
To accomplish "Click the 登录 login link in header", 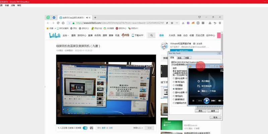I will click(x=161, y=36).
